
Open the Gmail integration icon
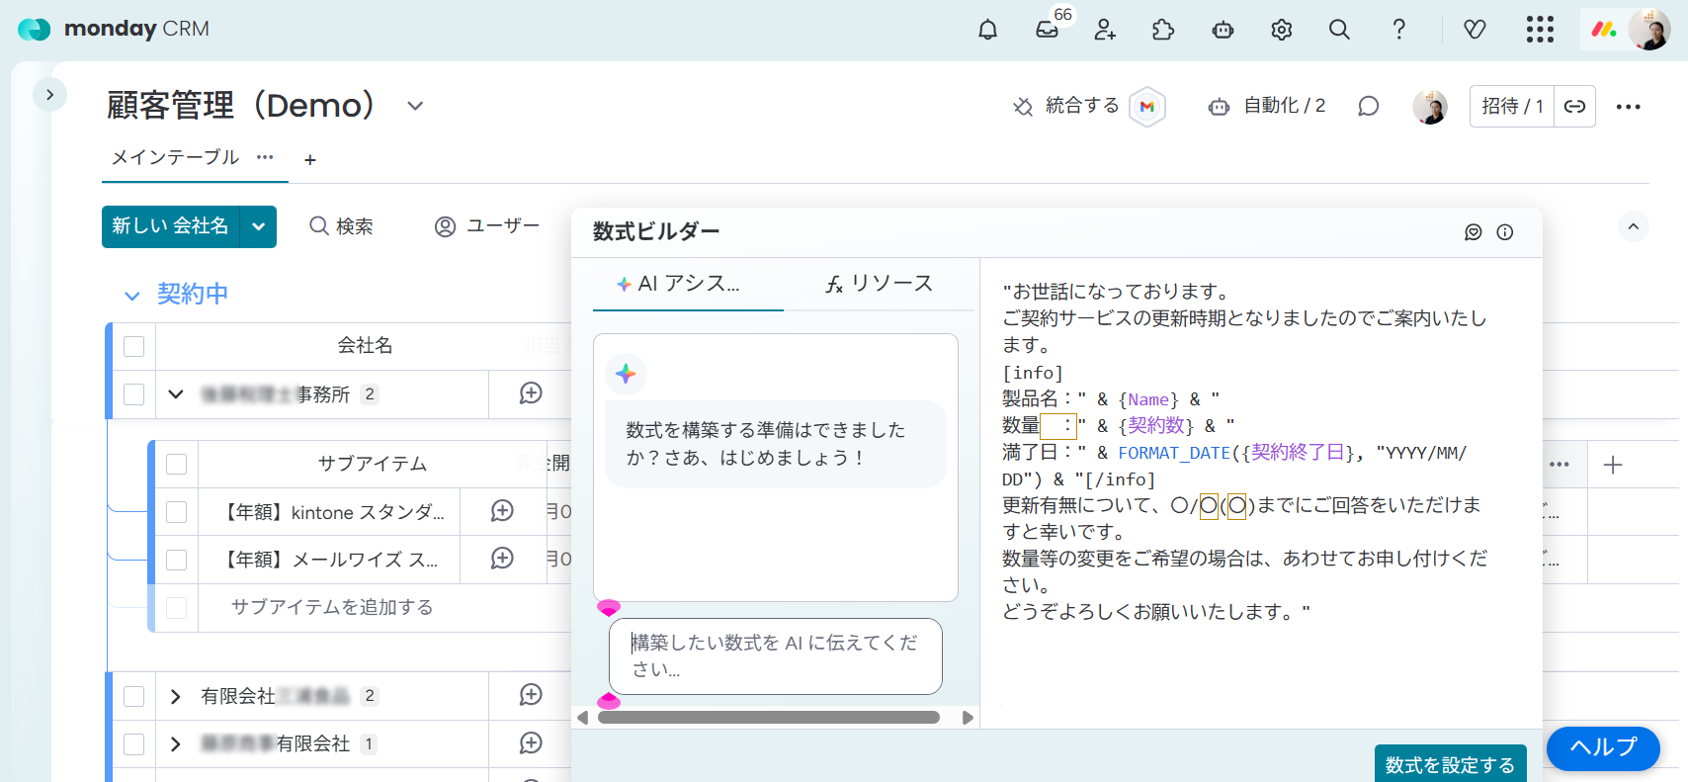coord(1146,107)
